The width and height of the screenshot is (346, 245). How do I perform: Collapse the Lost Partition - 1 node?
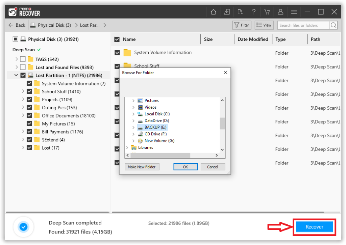16,75
